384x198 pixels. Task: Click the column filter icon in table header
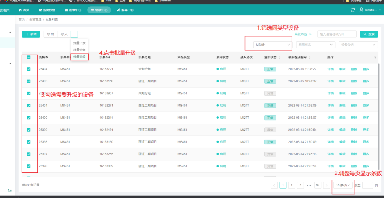[375, 57]
